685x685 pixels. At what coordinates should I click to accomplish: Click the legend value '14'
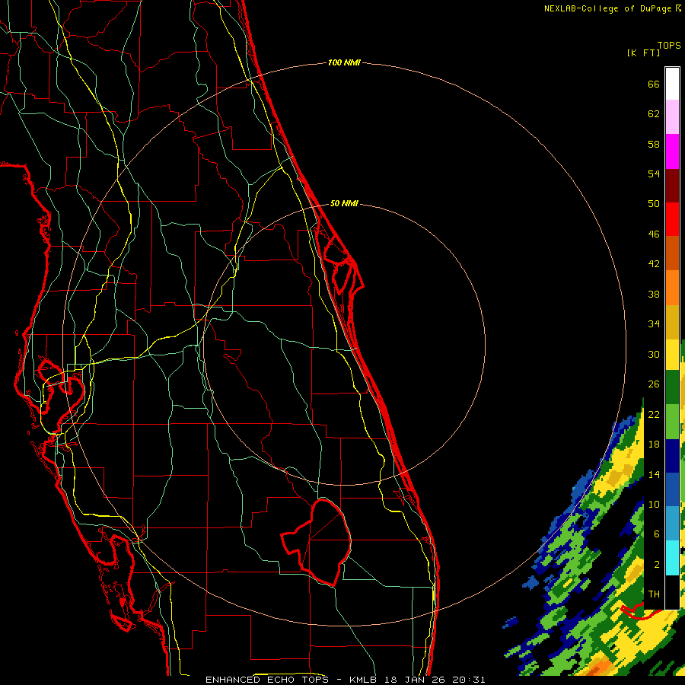654,474
